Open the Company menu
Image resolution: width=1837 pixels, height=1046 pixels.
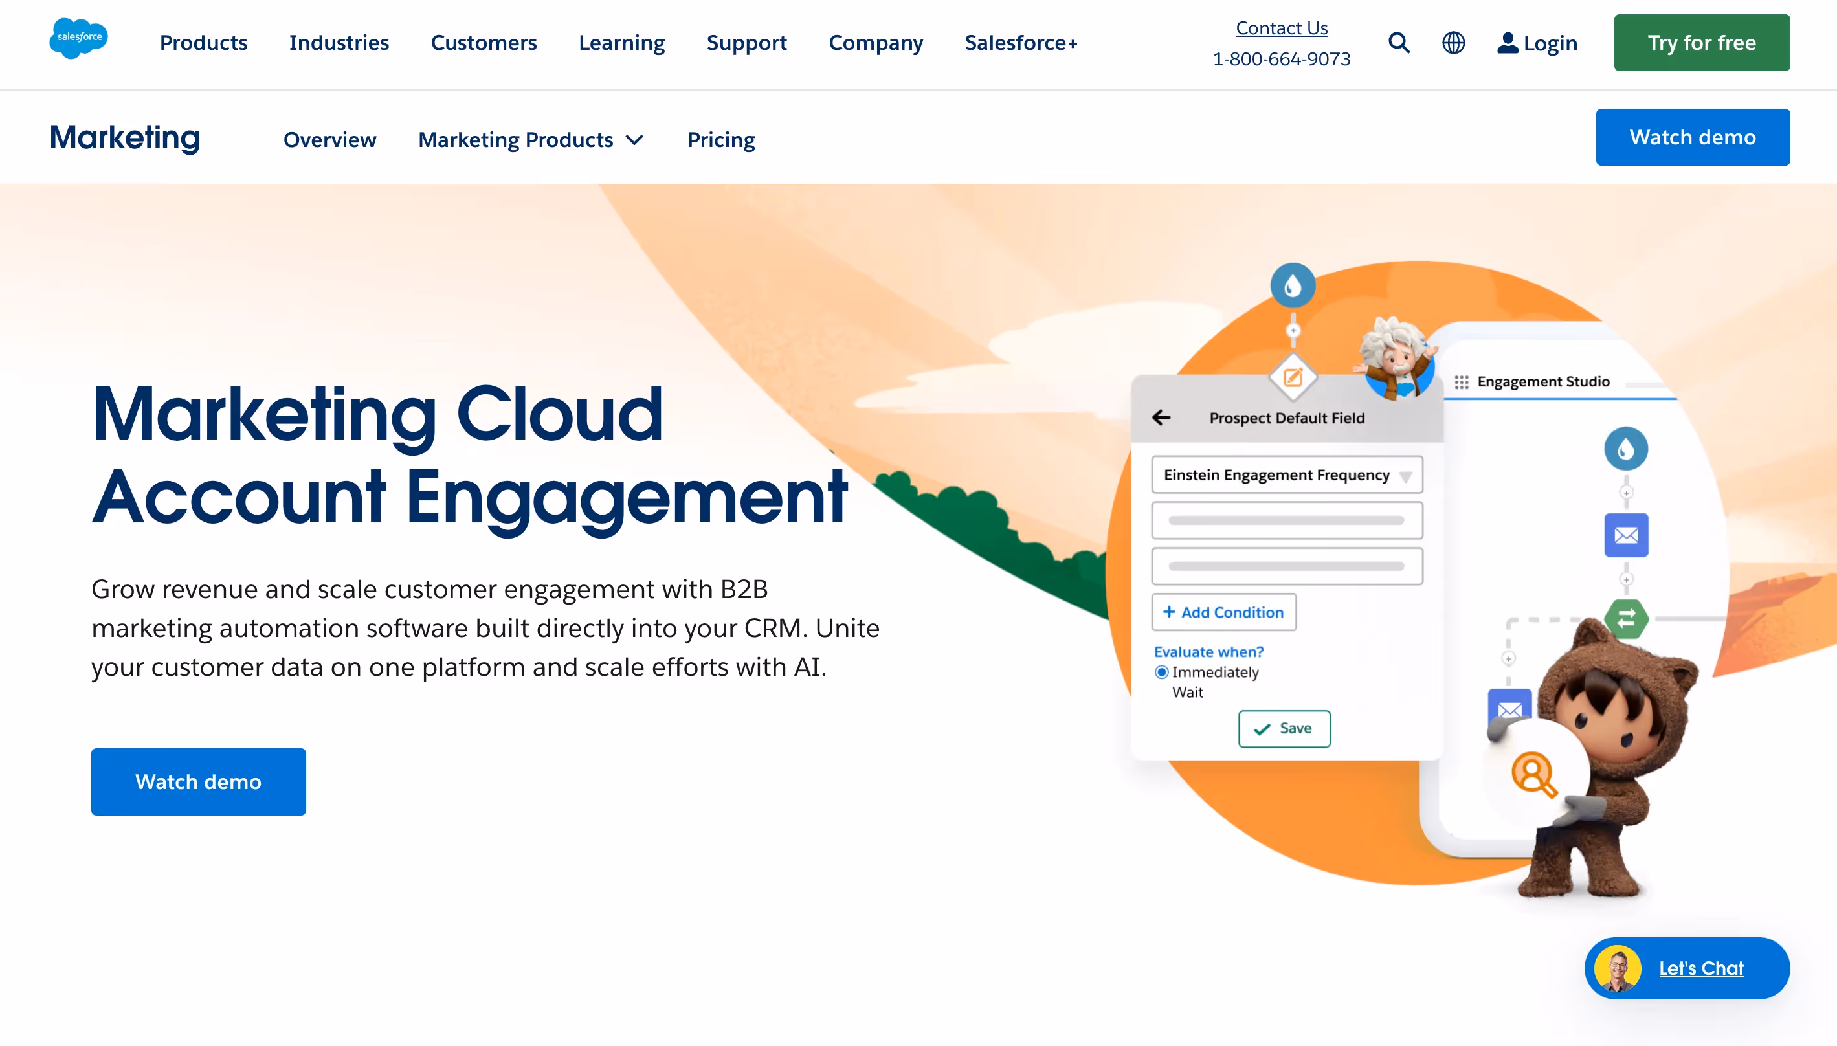[875, 43]
